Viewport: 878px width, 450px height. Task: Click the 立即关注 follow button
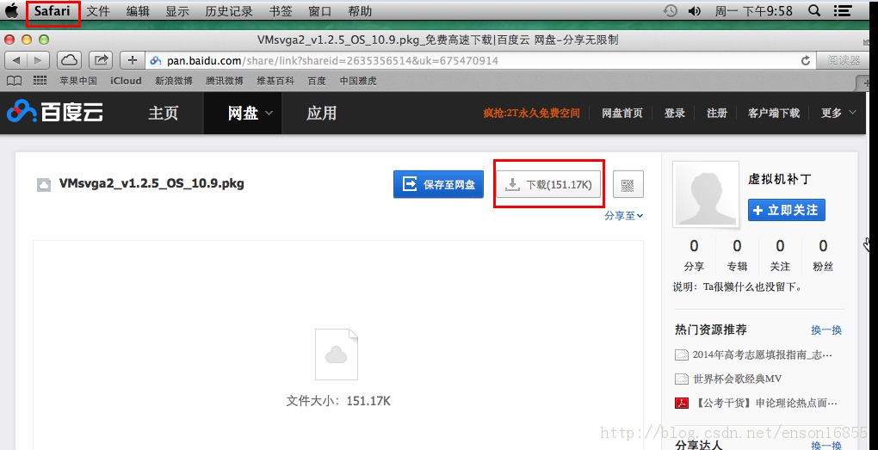786,210
